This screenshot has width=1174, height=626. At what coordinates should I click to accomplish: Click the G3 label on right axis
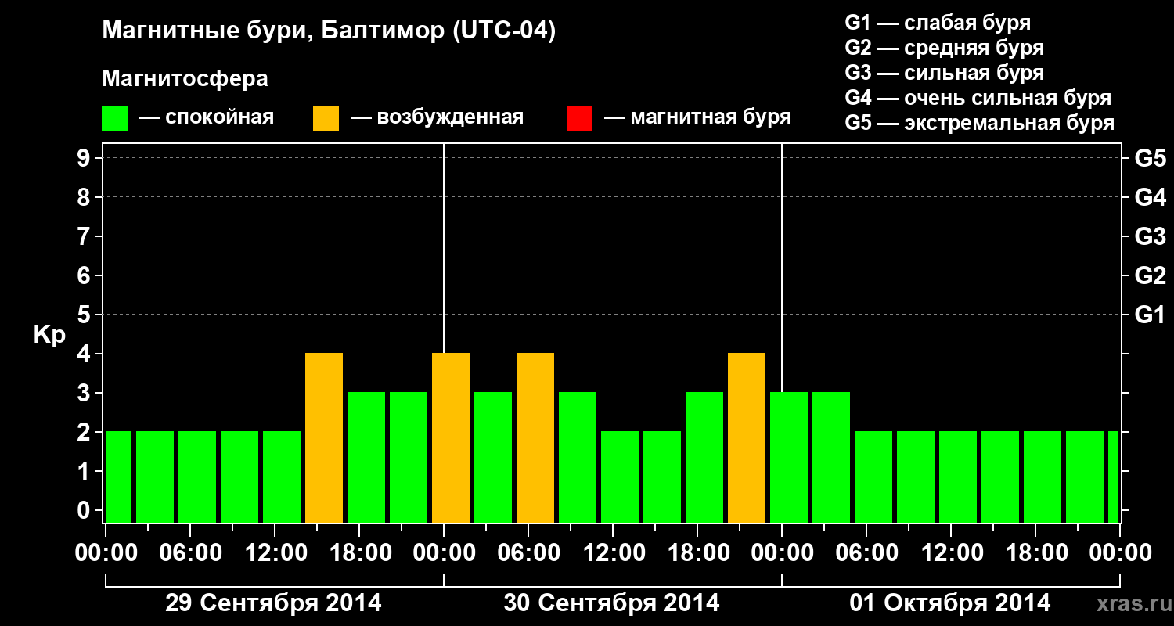pos(1150,236)
